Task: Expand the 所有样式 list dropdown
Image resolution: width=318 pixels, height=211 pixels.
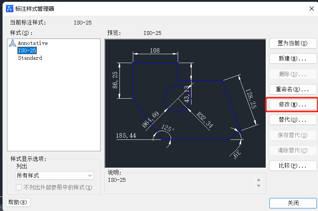Action: (x=54, y=175)
